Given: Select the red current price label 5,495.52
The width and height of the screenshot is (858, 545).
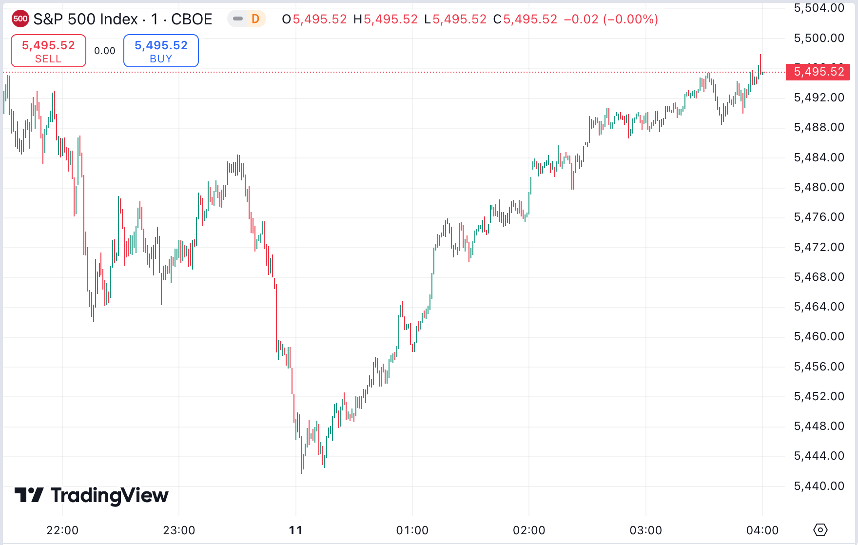Looking at the screenshot, I should [819, 72].
